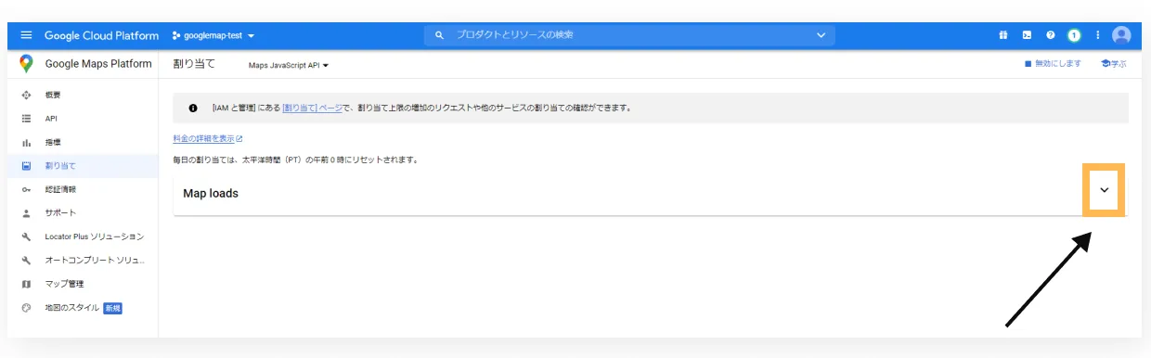Image resolution: width=1151 pixels, height=358 pixels.
Task: Click the magnifier search icon
Action: pyautogui.click(x=439, y=35)
